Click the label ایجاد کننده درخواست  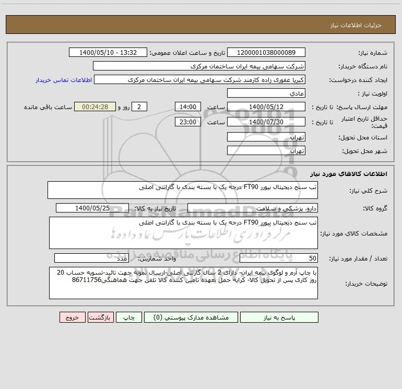tap(358, 80)
